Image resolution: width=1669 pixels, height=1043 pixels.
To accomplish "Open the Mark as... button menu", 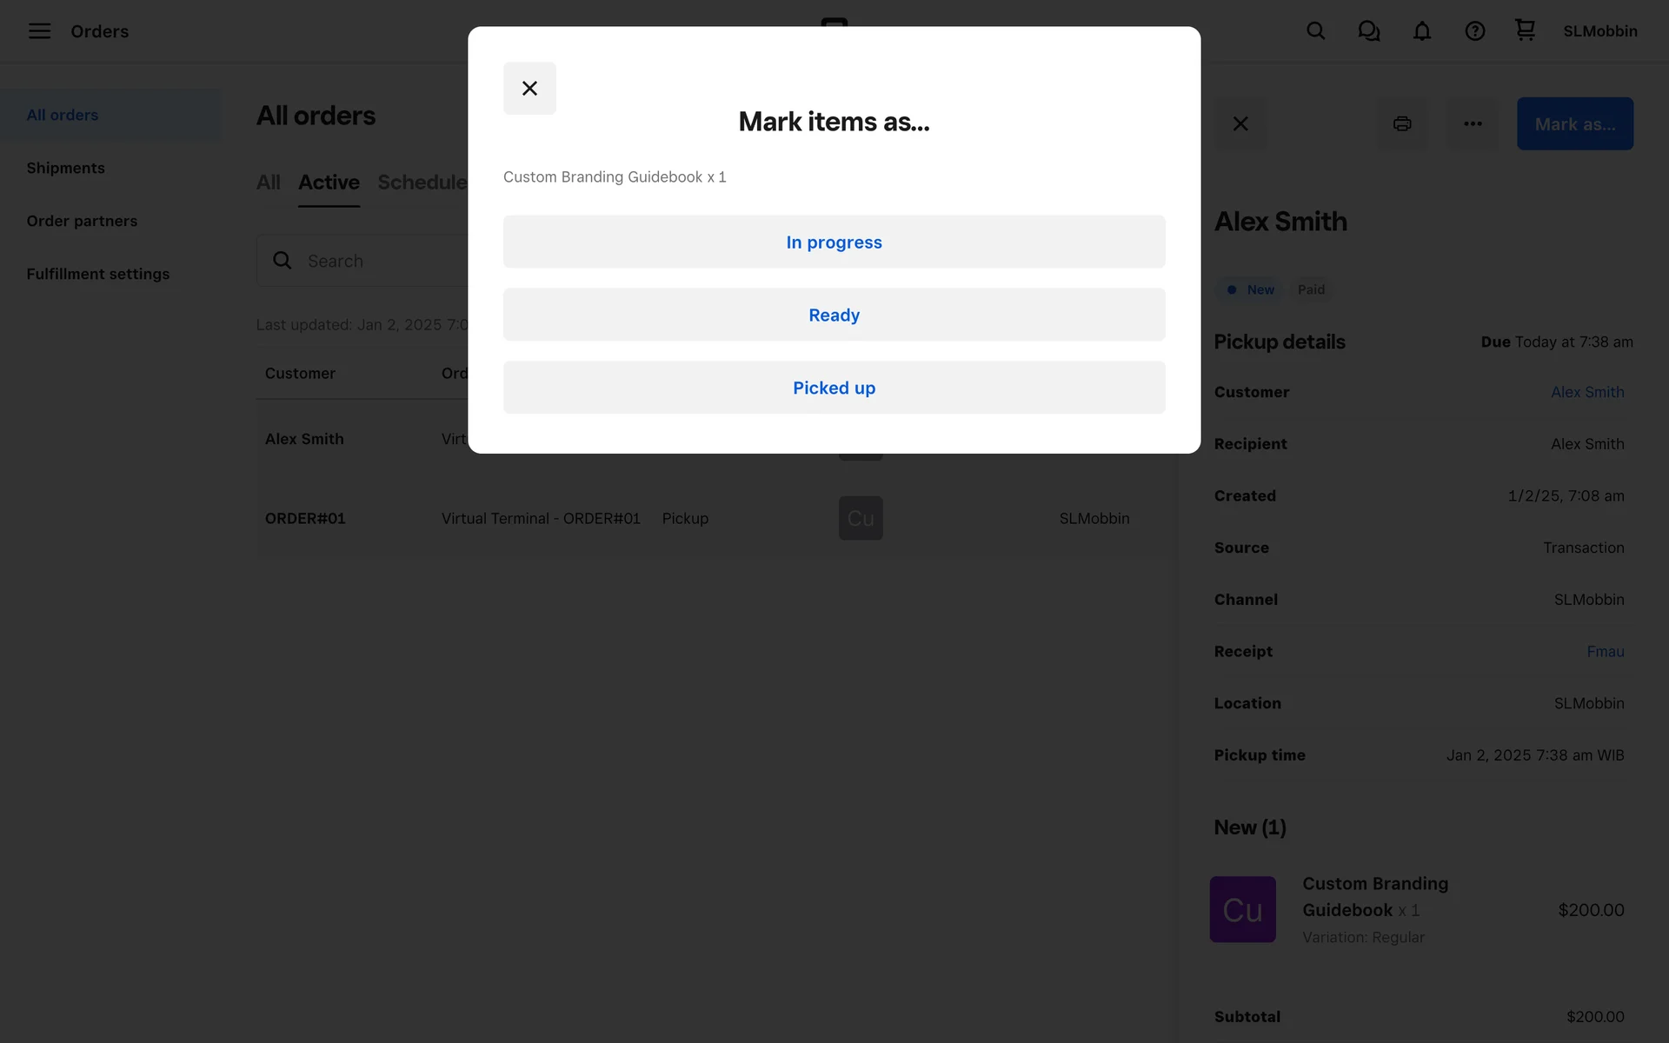I will coord(1574,123).
